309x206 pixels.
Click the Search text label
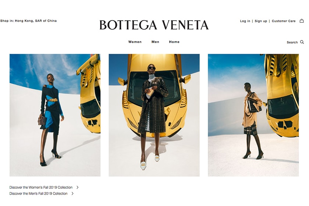292,42
